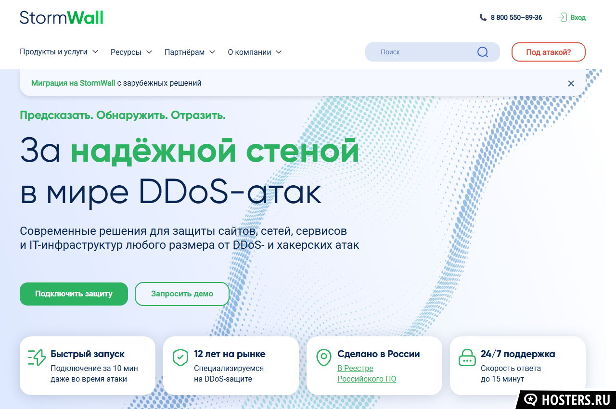Focus the Поиск search field
This screenshot has height=409, width=616.
[433, 52]
